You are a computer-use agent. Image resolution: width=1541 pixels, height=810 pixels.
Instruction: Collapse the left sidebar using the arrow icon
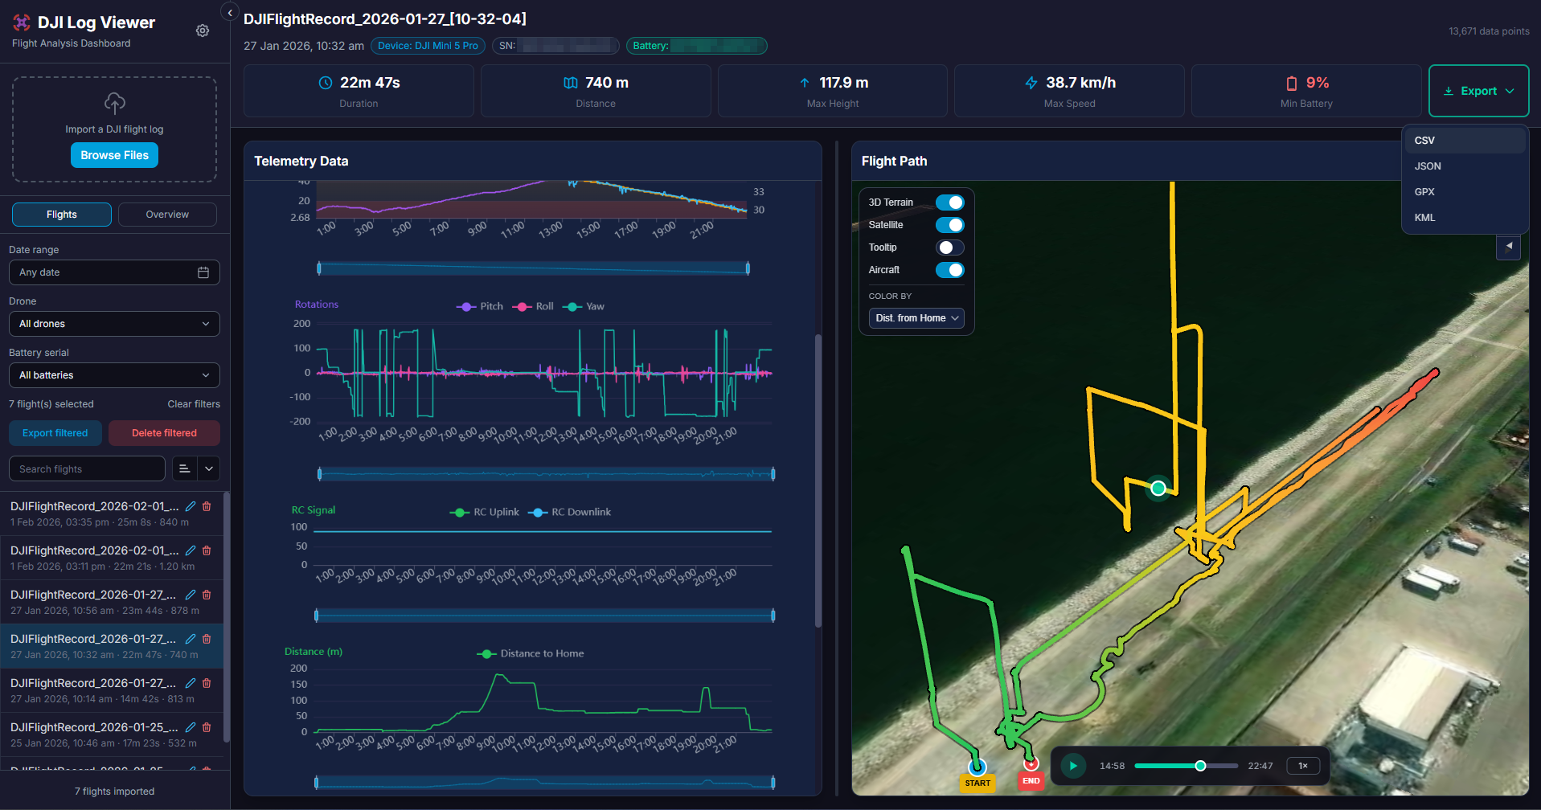click(230, 12)
